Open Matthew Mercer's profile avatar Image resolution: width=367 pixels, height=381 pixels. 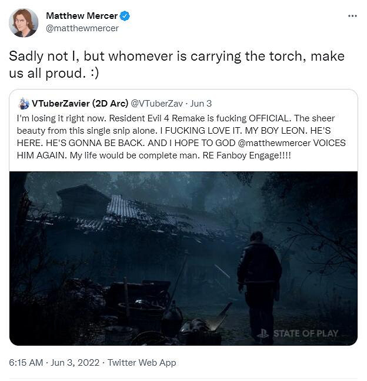(x=24, y=22)
